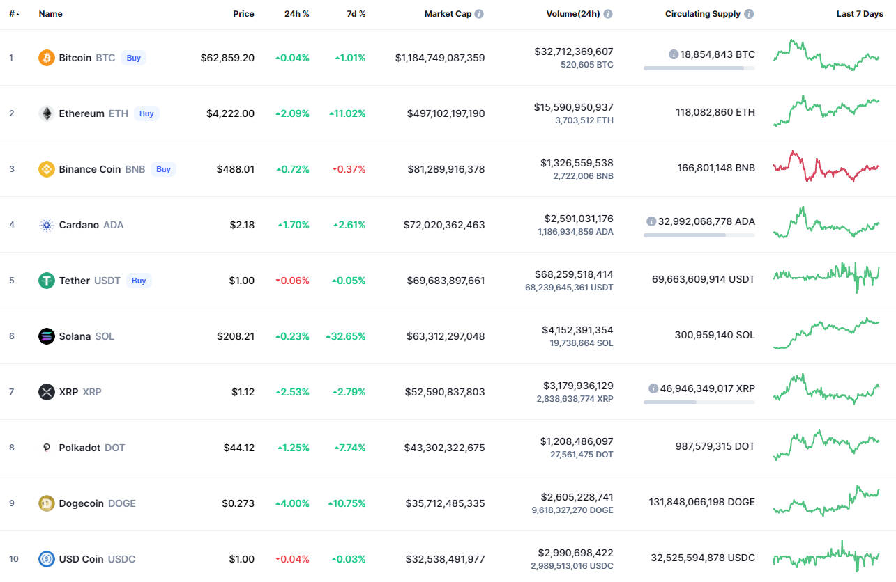Screen dimensions: 896x582
Task: Click Tether volume $68,259,518,414
Action: (574, 274)
